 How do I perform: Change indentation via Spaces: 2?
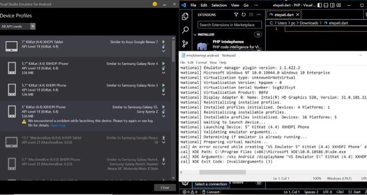(x=311, y=192)
